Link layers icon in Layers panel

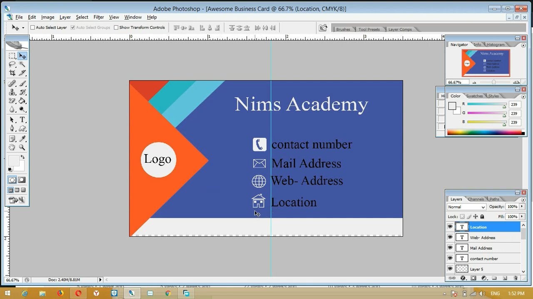coord(452,278)
